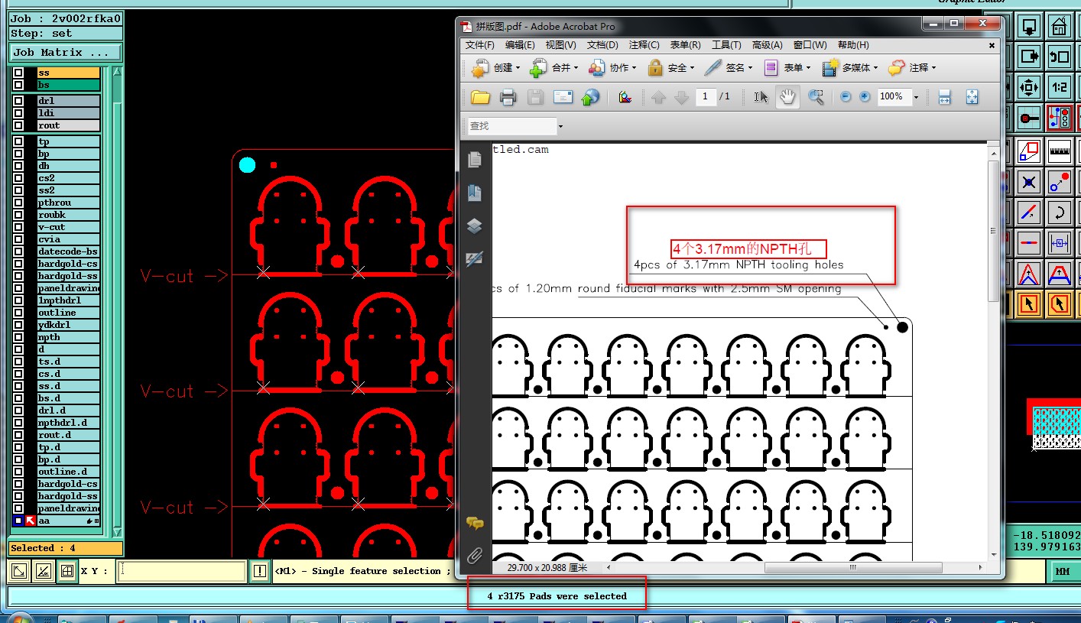
Task: Open the 工具(T) menu in Acrobat
Action: click(726, 45)
